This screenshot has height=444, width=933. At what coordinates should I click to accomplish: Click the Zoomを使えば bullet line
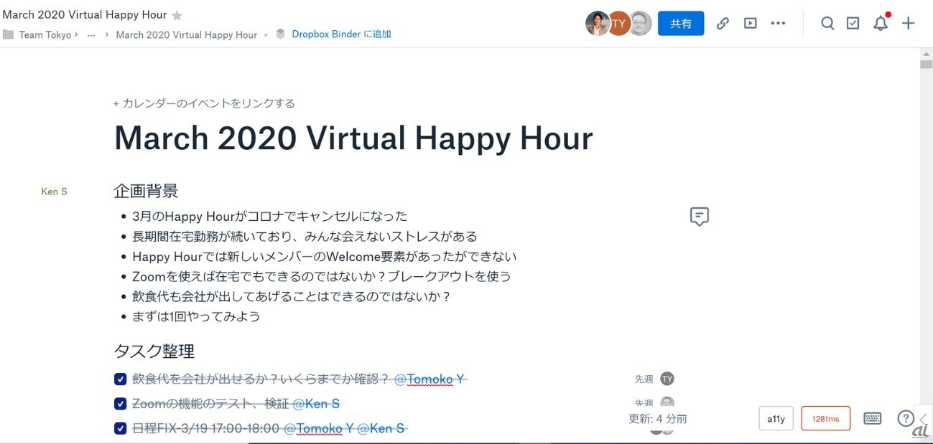coord(322,276)
